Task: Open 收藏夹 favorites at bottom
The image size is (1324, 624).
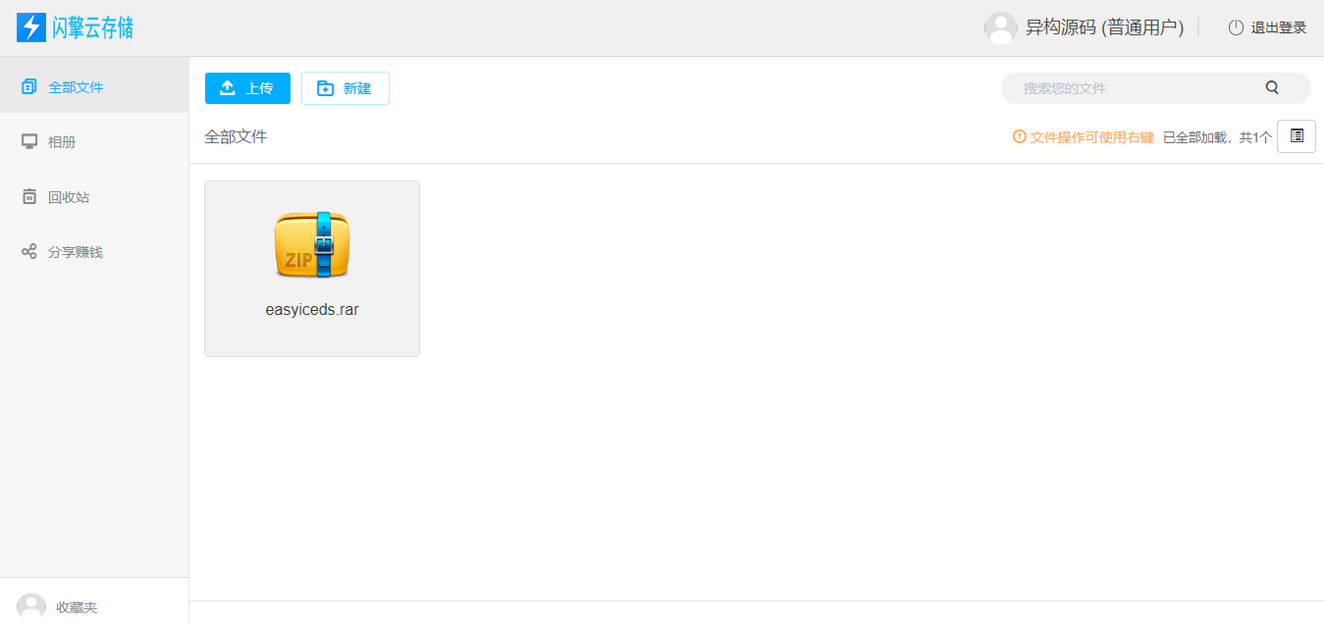Action: [77, 608]
